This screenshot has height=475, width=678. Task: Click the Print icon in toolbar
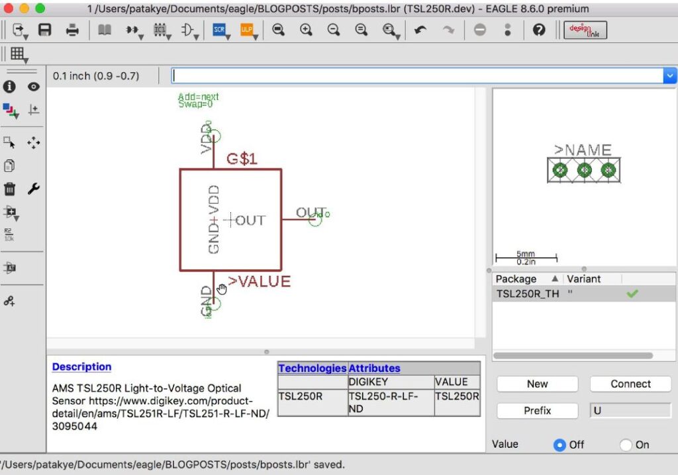pos(73,30)
